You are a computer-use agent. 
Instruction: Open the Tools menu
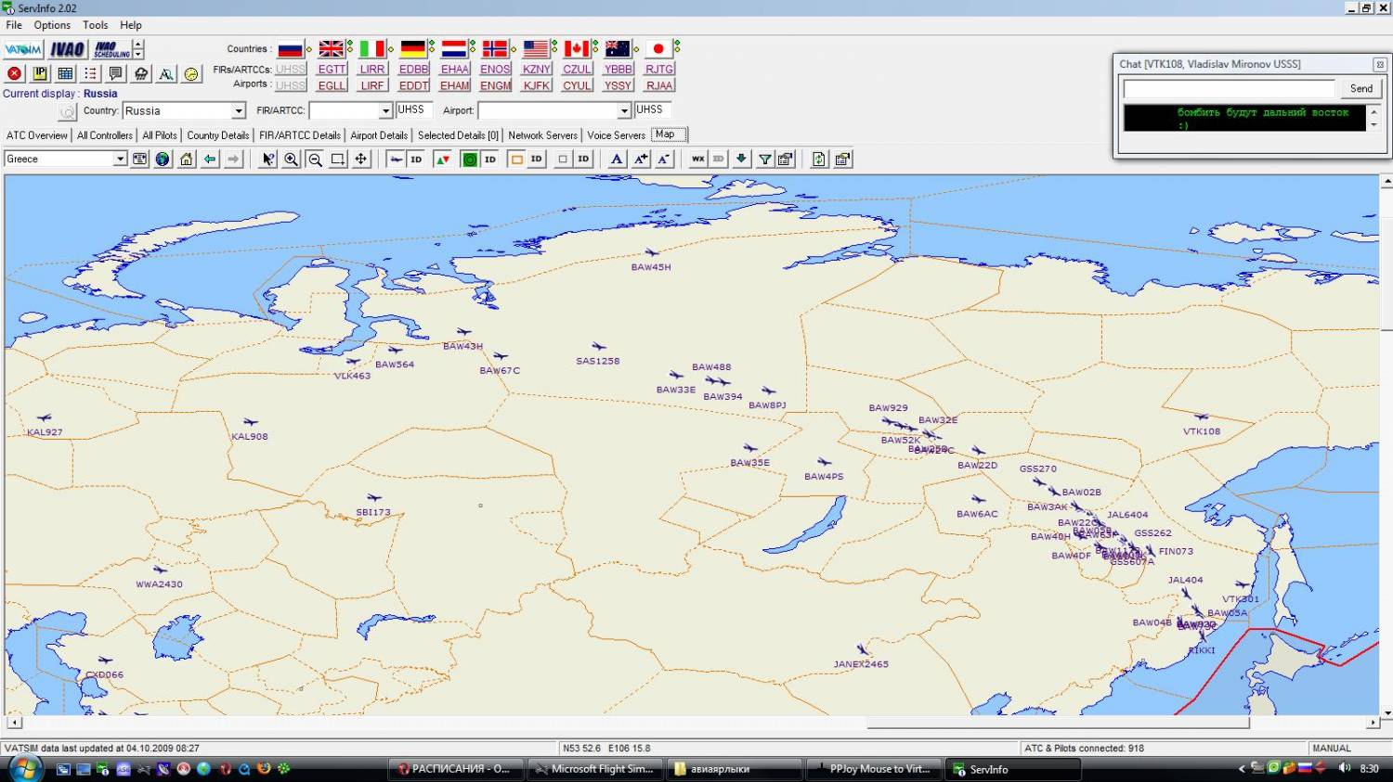click(95, 25)
